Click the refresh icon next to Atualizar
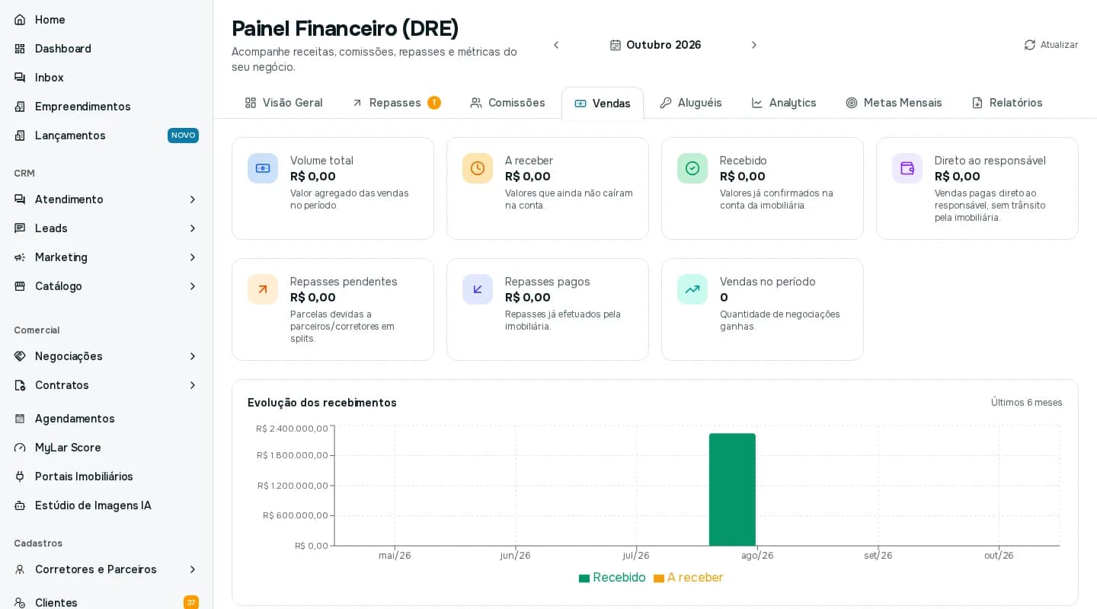Image resolution: width=1097 pixels, height=609 pixels. [x=1030, y=45]
